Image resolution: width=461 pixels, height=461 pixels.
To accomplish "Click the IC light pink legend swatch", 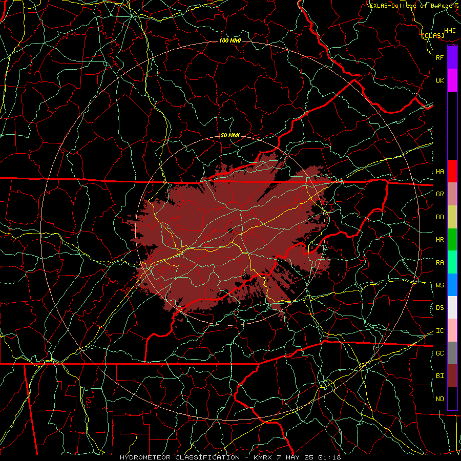I will 452,330.
